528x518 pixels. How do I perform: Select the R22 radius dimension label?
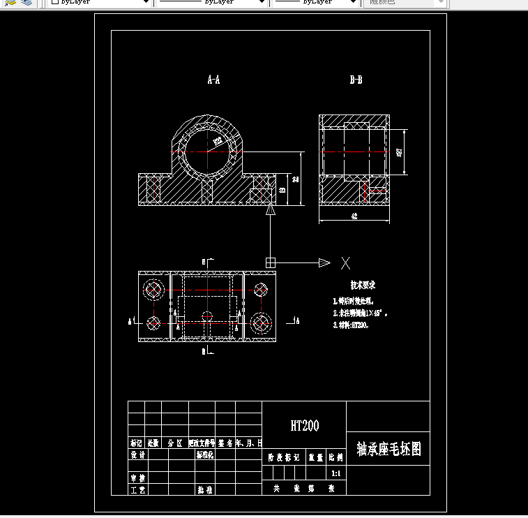pyautogui.click(x=218, y=140)
